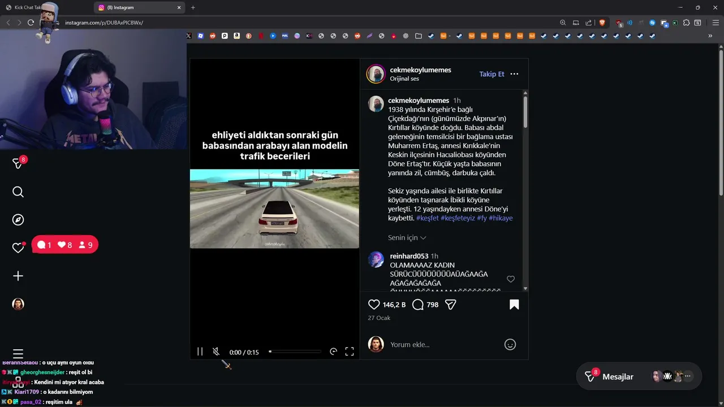Open a new browser tab
Viewport: 724px width, 407px height.
click(193, 7)
